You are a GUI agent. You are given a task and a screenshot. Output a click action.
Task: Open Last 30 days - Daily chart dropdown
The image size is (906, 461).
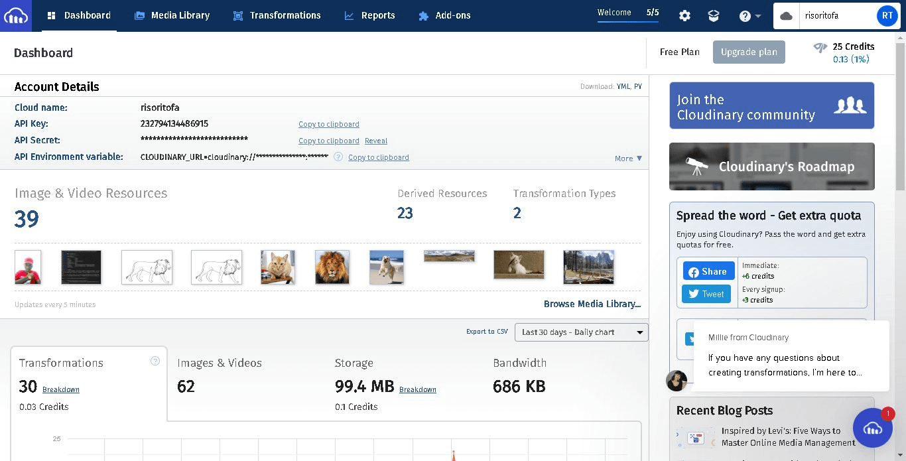coord(582,332)
